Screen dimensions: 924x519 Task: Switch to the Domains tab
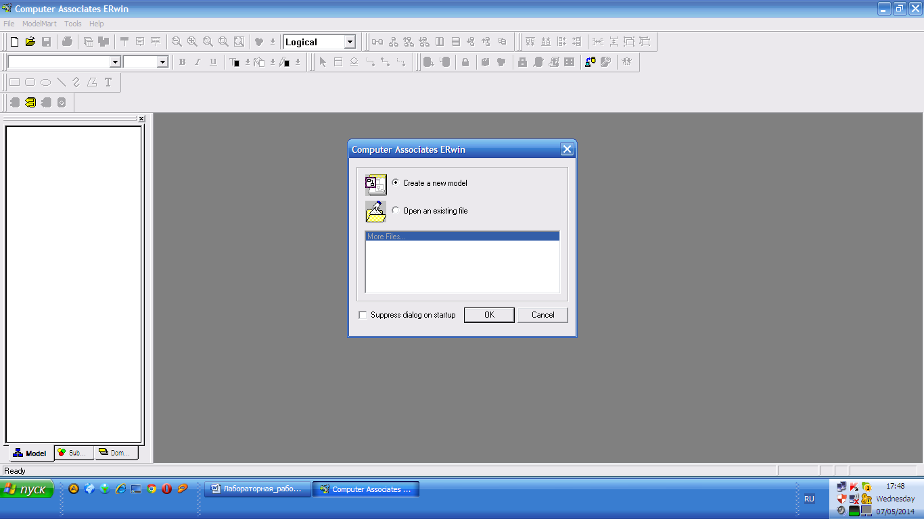(116, 453)
